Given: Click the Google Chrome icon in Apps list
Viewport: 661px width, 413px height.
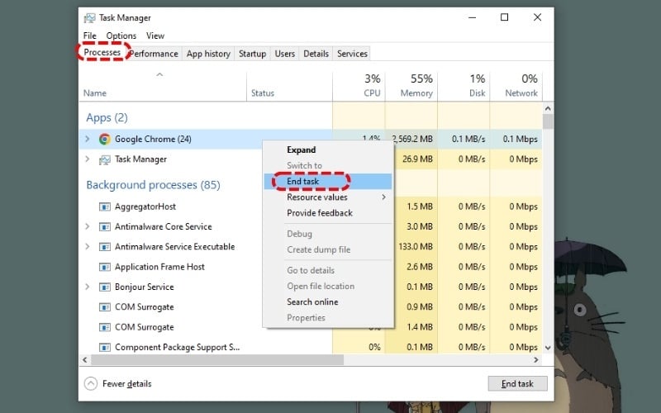Looking at the screenshot, I should tap(105, 139).
